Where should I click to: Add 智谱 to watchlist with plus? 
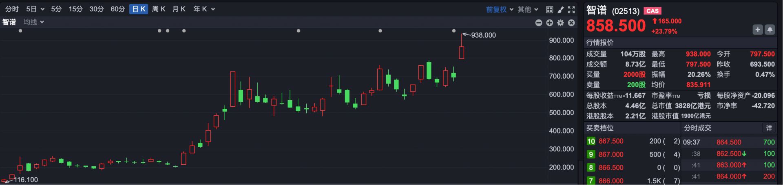[758, 30]
